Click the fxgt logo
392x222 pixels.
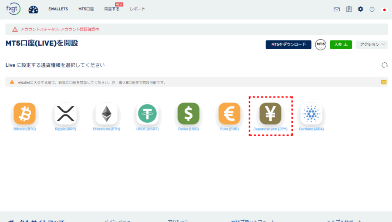pos(13,9)
